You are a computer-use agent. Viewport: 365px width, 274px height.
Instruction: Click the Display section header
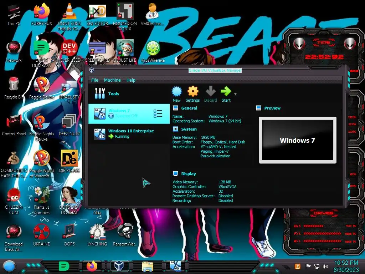tap(189, 174)
